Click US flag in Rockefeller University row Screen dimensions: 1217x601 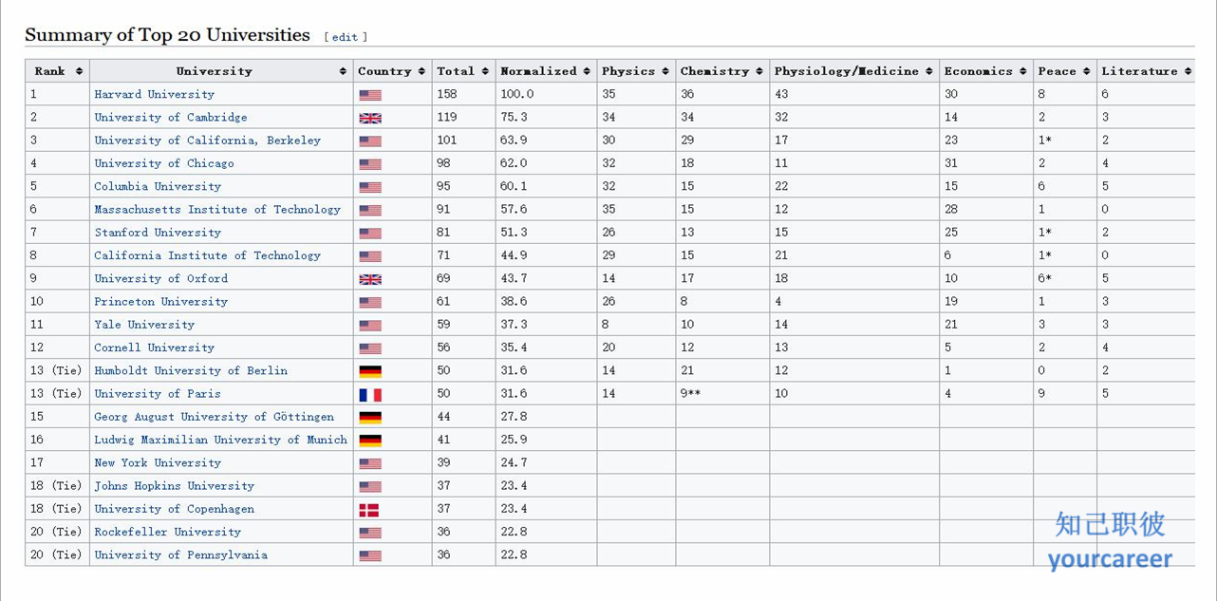pos(370,533)
